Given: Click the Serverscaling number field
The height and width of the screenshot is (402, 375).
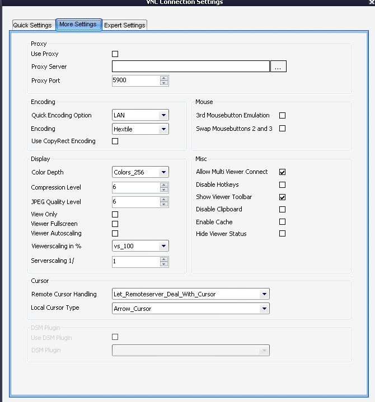Looking at the screenshot, I should point(135,262).
